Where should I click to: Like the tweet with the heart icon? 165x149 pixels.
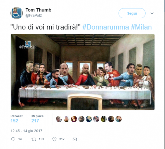click(x=54, y=139)
